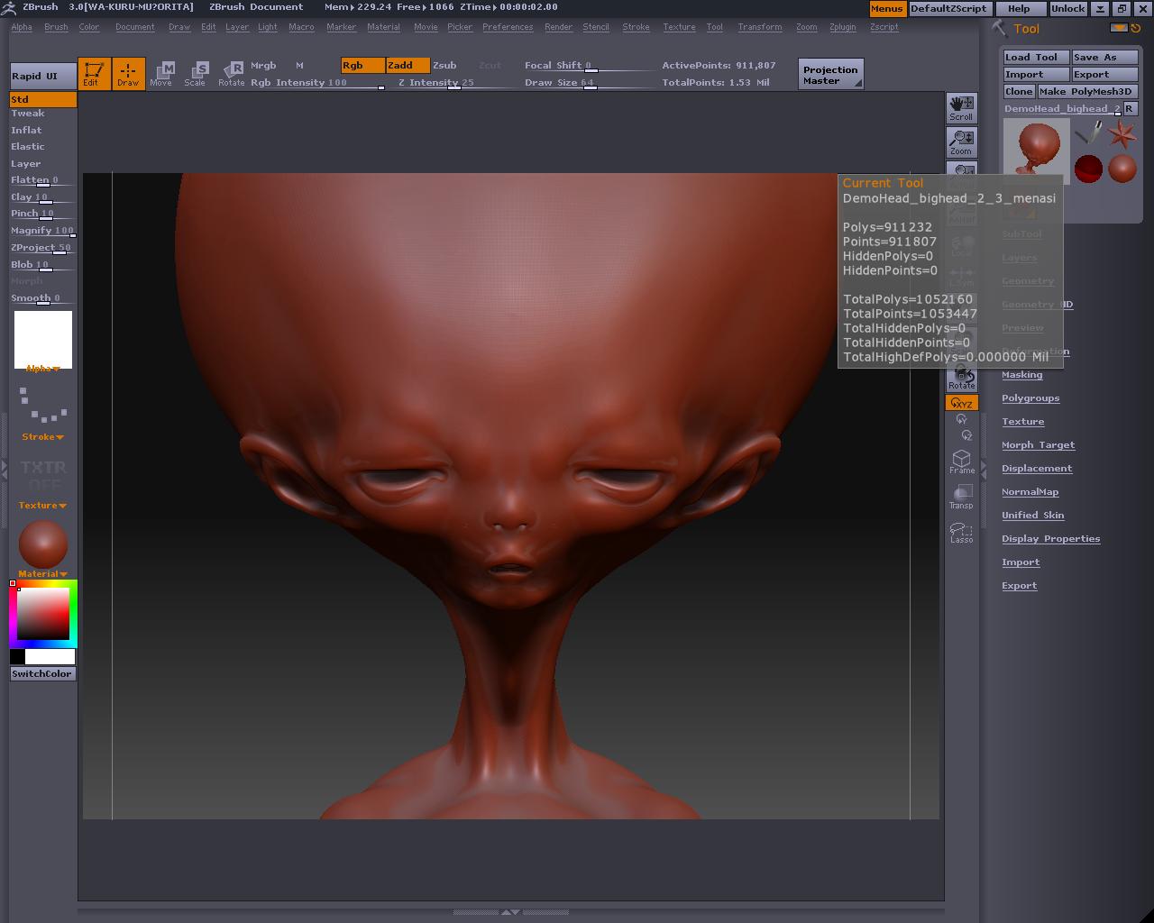Expand the Morph Target subpalette
Screen dimensions: 1154x923
1038,445
